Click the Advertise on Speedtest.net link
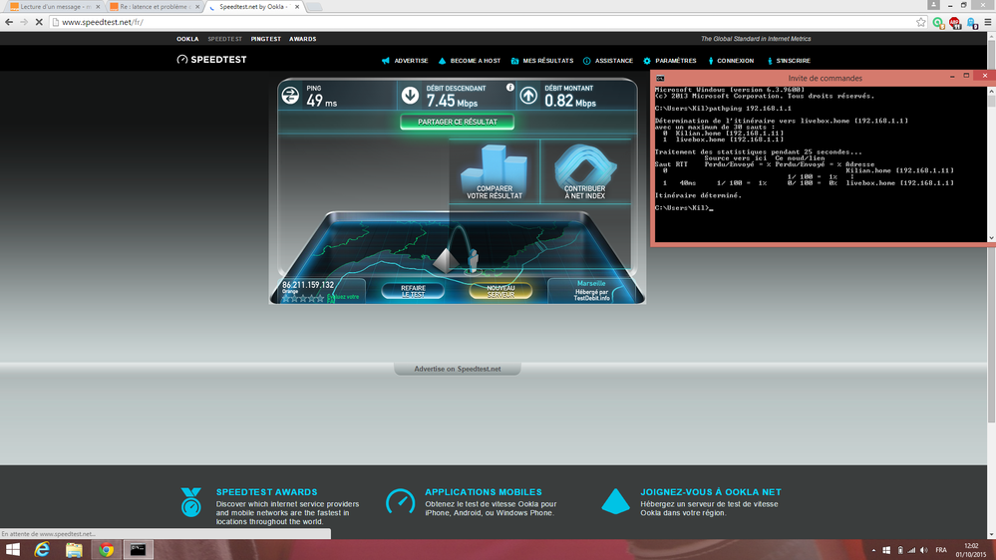Screen dimensions: 996x560 [x=458, y=369]
